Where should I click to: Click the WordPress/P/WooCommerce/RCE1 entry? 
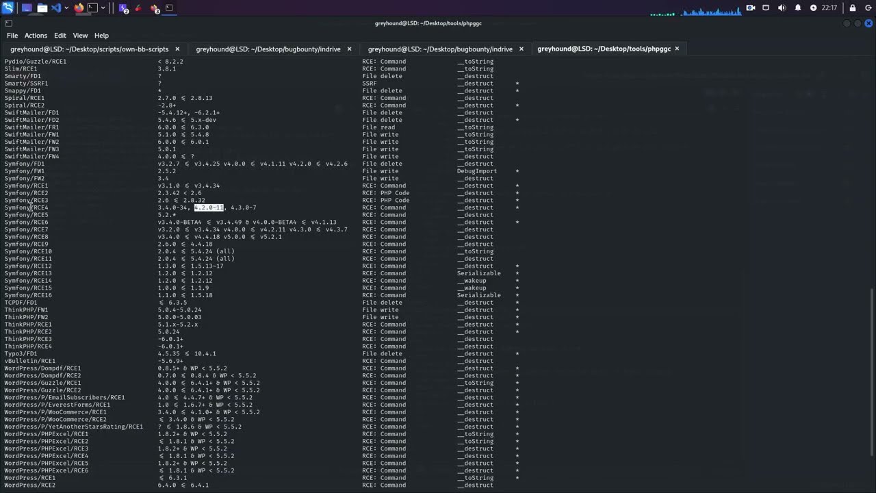pos(55,412)
